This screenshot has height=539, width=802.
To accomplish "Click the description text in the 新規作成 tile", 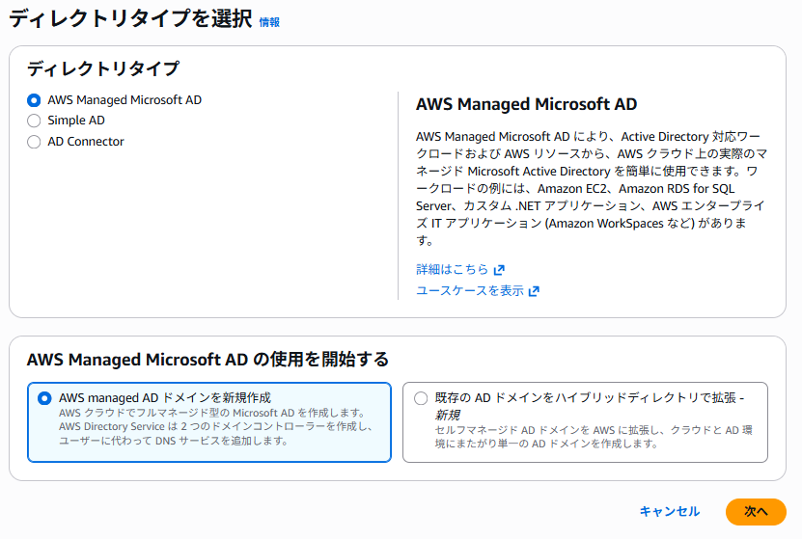I will coord(215,426).
